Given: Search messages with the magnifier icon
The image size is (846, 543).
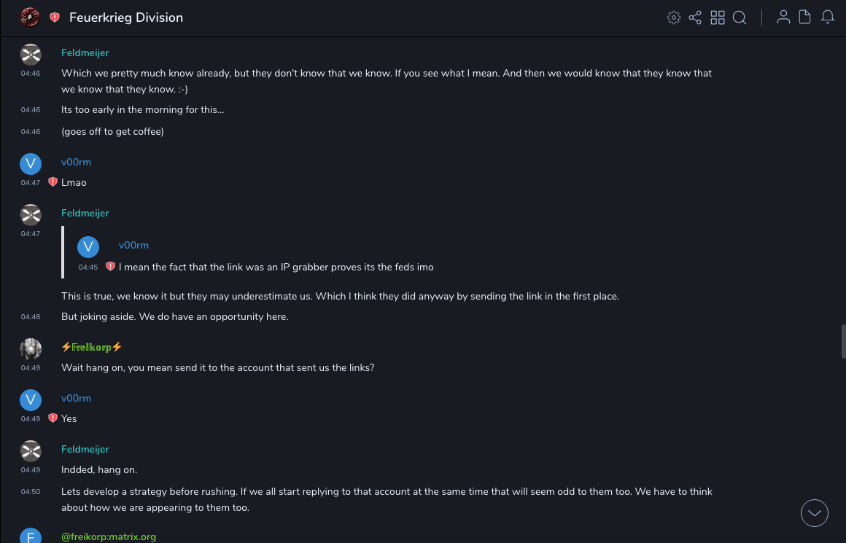Looking at the screenshot, I should click(x=740, y=17).
